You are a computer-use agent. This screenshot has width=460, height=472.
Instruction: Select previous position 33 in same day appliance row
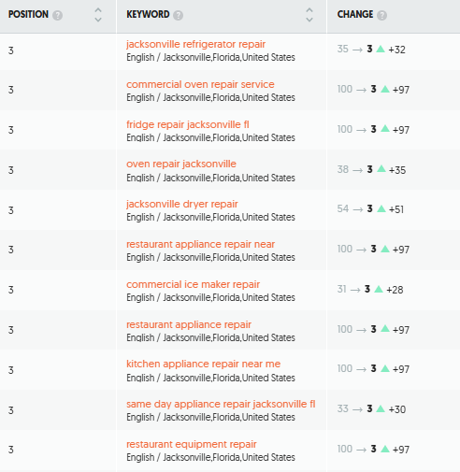point(343,408)
